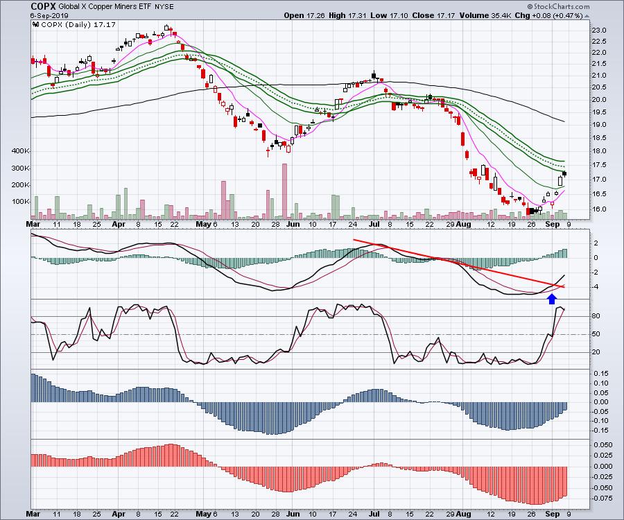Click the -4 label on the MACD scale
This screenshot has height=520, width=624.
click(x=595, y=287)
